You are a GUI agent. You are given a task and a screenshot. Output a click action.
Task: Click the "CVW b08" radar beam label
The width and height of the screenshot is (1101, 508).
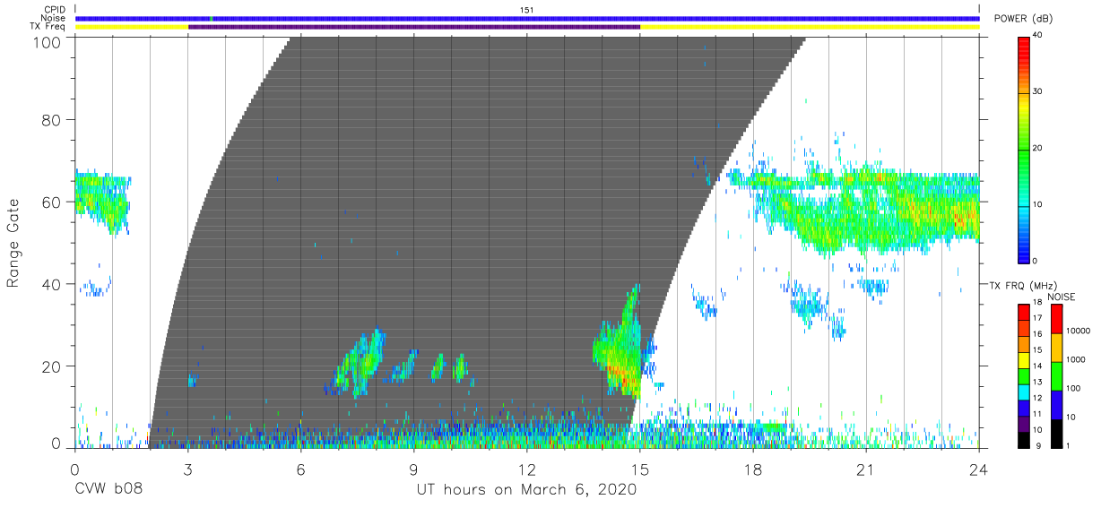[x=108, y=489]
